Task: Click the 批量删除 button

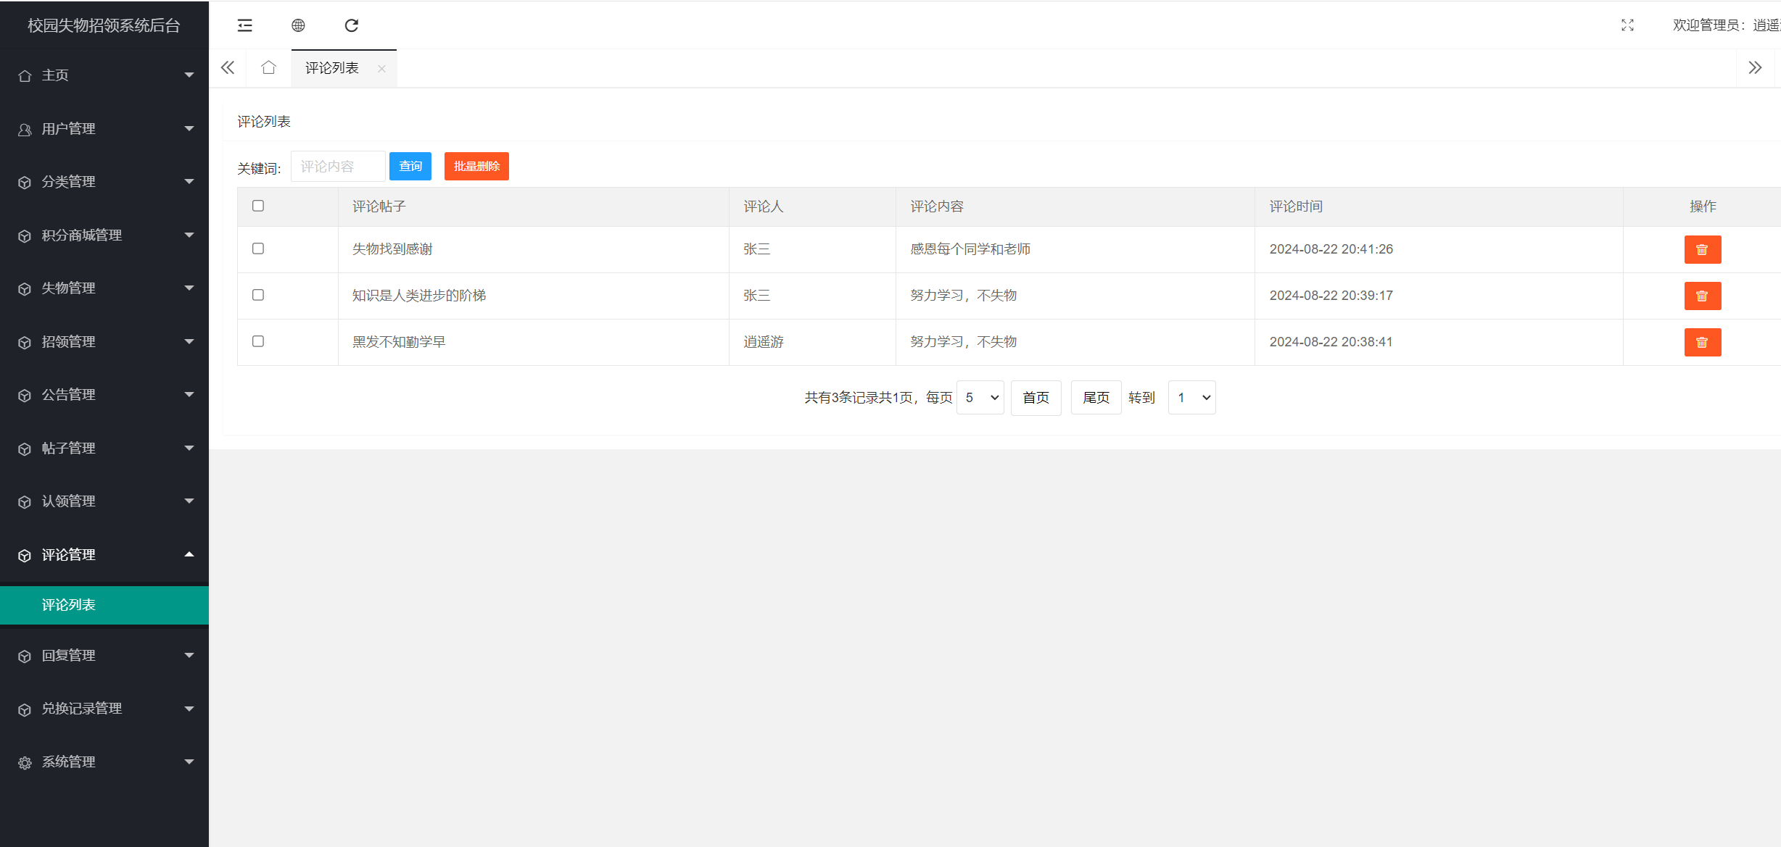Action: tap(476, 166)
